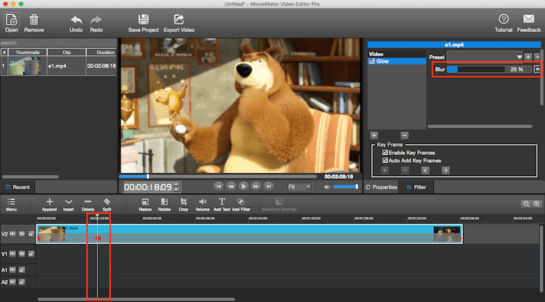Switch to the Filter tab
This screenshot has width=545, height=302.
coord(416,187)
